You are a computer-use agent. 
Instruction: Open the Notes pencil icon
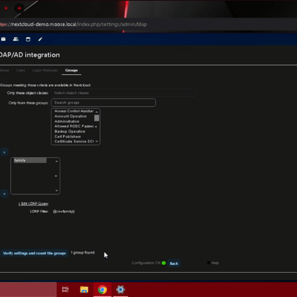(x=40, y=39)
